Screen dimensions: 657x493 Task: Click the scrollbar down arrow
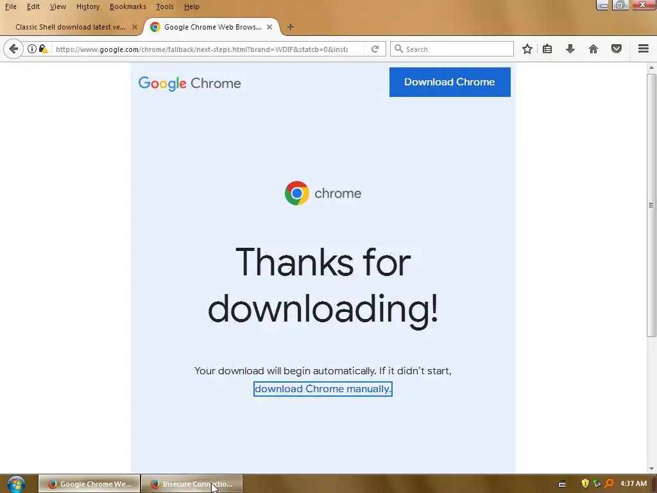click(x=651, y=469)
